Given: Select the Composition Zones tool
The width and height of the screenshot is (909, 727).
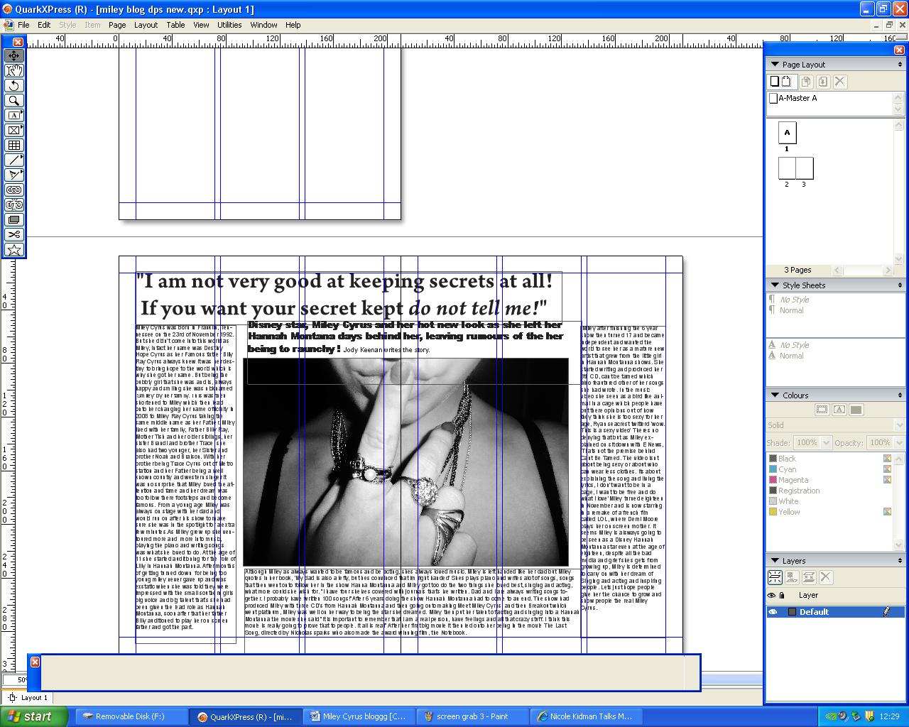Looking at the screenshot, I should pos(14,219).
